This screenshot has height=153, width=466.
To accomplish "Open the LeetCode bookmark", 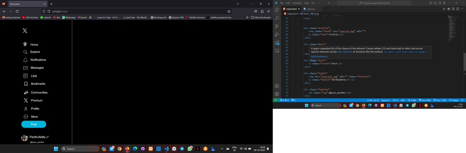I will click(x=136, y=17).
